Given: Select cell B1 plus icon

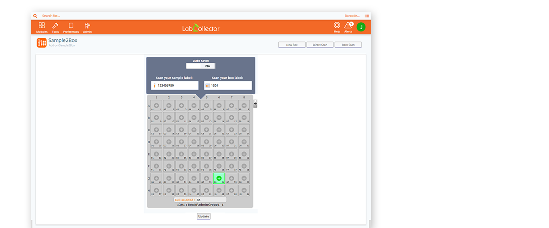Looking at the screenshot, I should point(156,117).
